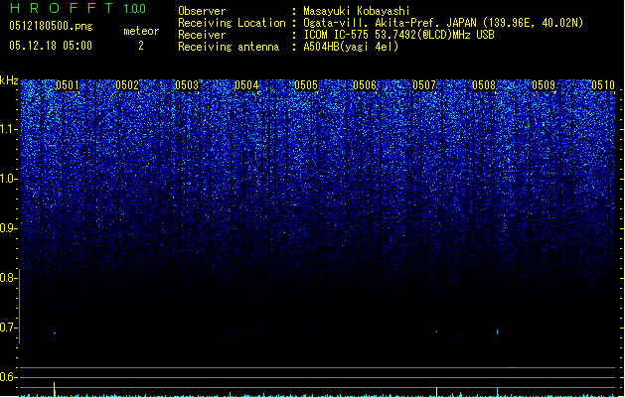625x397 pixels.
Task: Click the HROFFT program title text
Action: click(x=62, y=8)
